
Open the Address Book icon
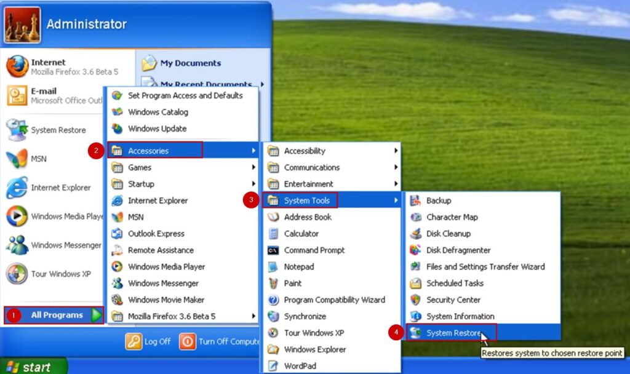coord(273,217)
